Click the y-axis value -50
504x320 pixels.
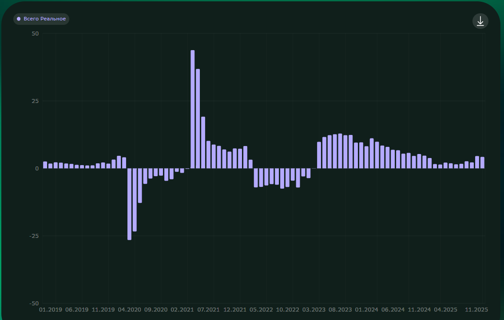click(x=34, y=303)
